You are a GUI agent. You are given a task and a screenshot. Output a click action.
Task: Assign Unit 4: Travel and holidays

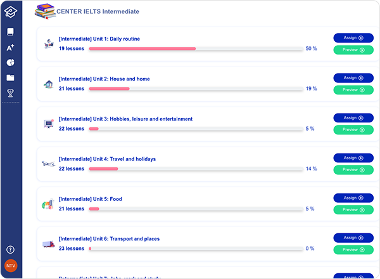353,158
